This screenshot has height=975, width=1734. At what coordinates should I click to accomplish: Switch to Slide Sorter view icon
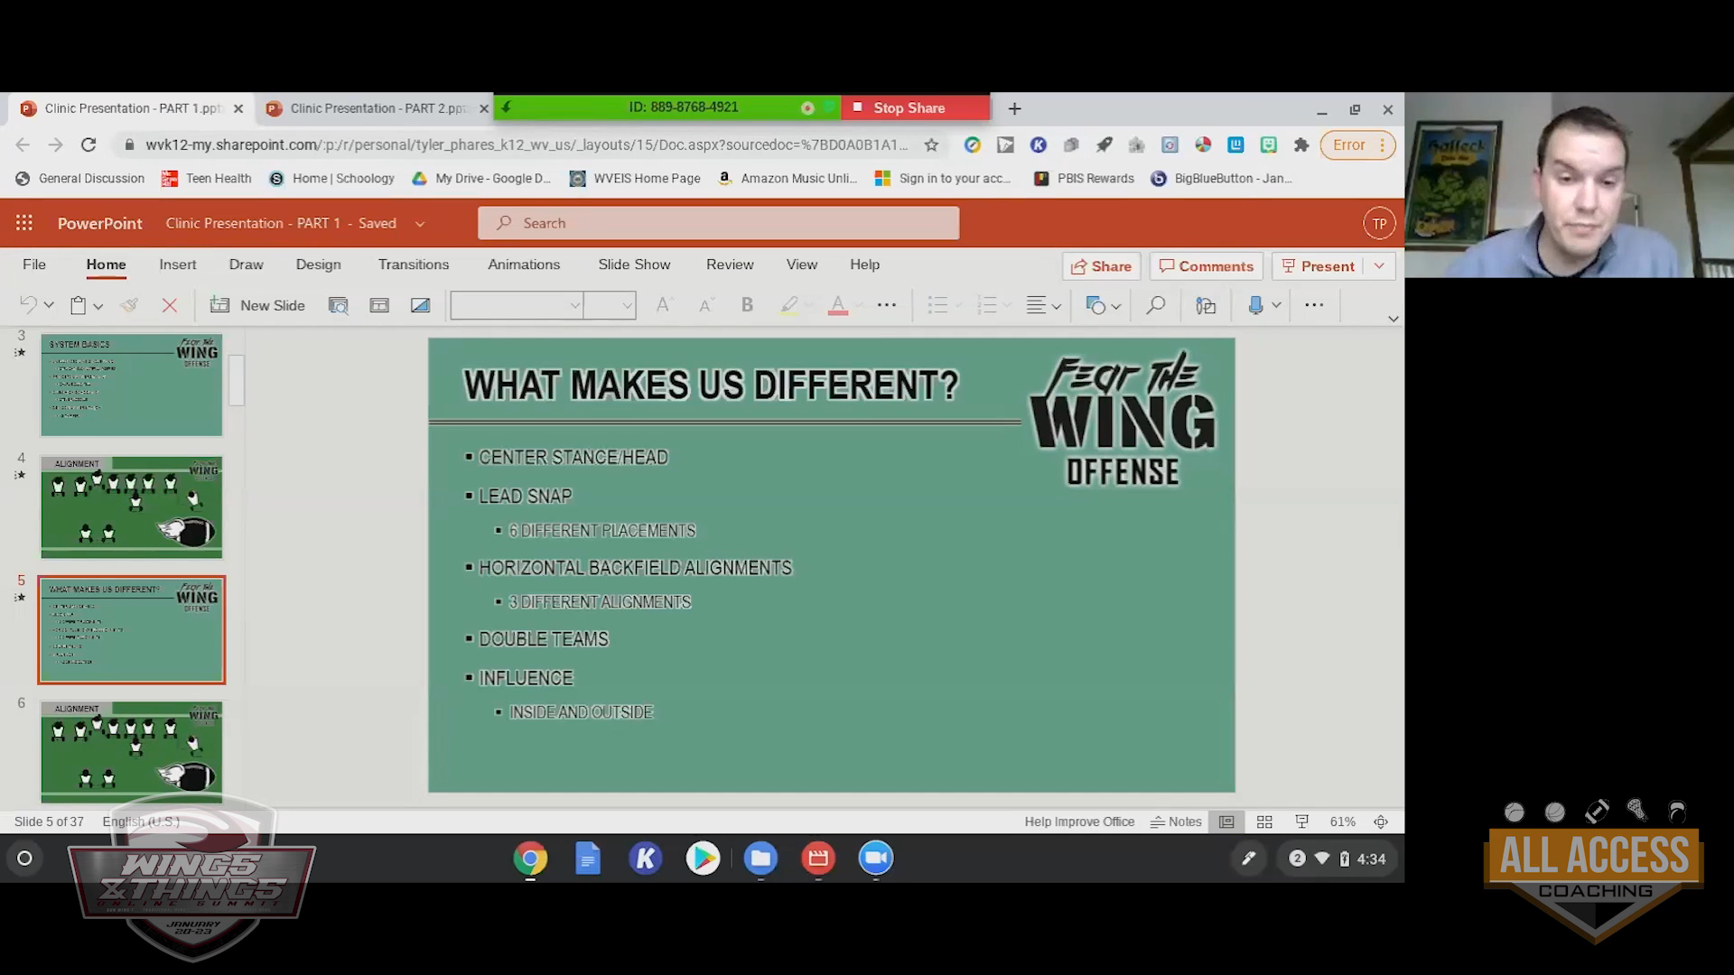tap(1264, 822)
